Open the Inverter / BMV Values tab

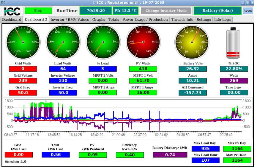point(70,20)
